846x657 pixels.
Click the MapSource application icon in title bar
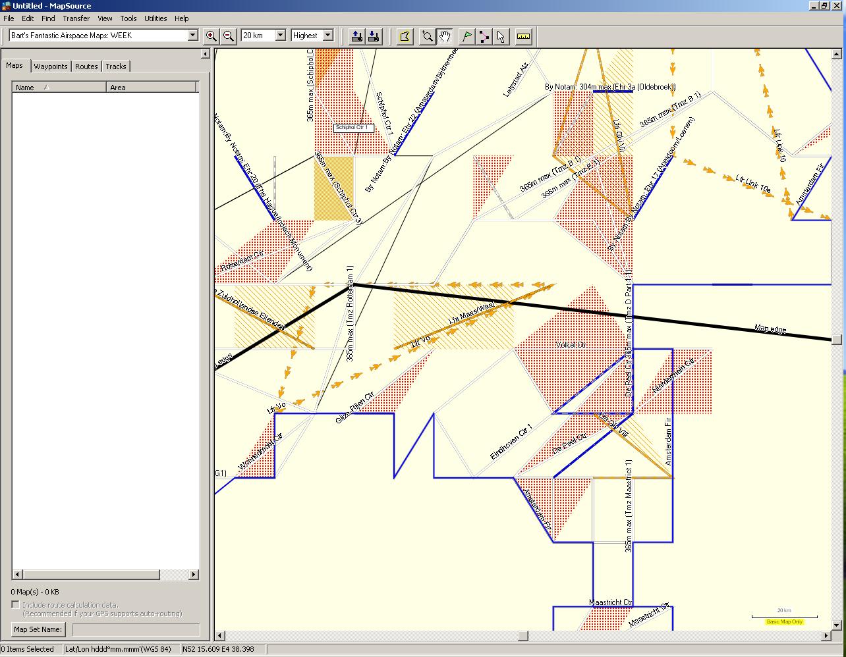pyautogui.click(x=6, y=6)
